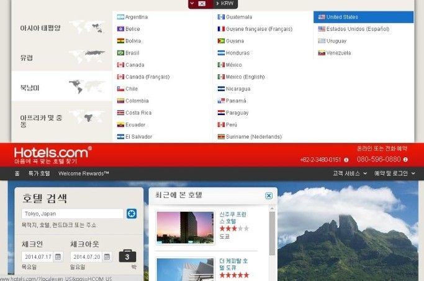Click the Venezuela flag icon
The image size is (424, 281).
click(x=322, y=53)
